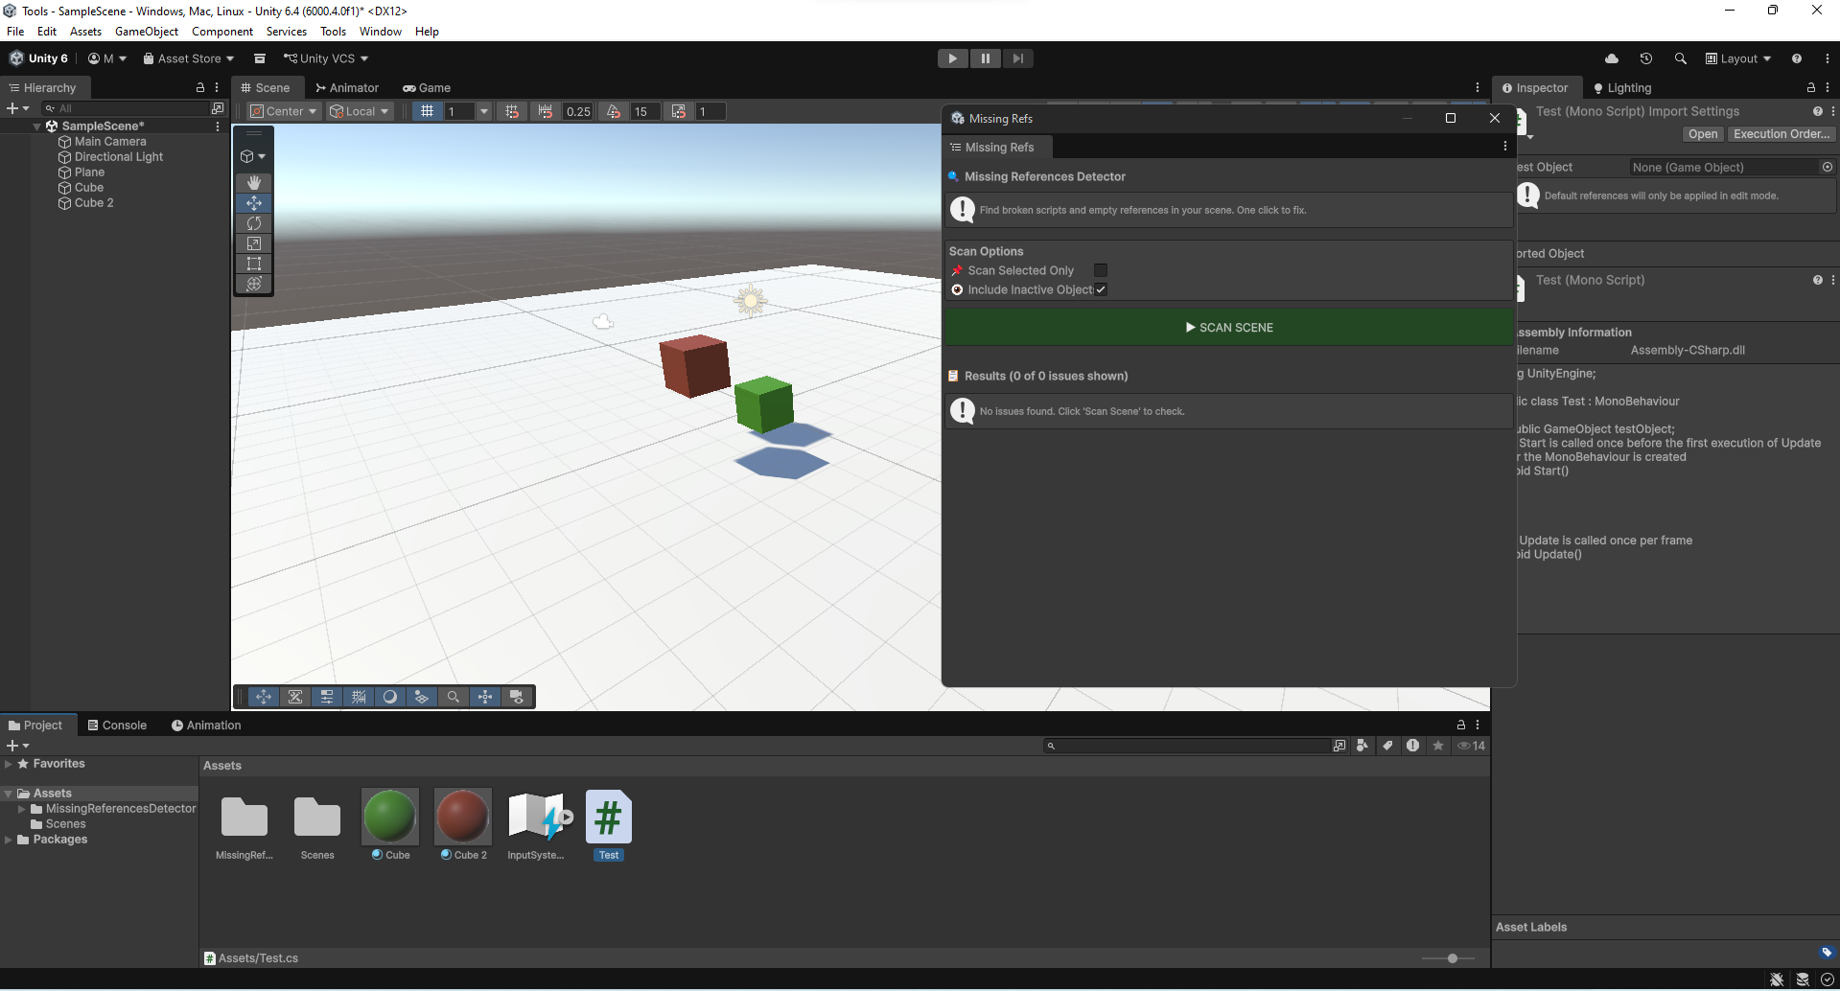Open the Undo History icon

(1646, 58)
